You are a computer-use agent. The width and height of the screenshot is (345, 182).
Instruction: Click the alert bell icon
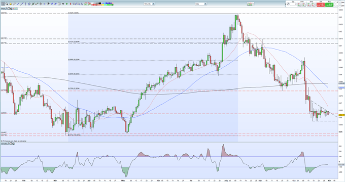tap(11, 4)
